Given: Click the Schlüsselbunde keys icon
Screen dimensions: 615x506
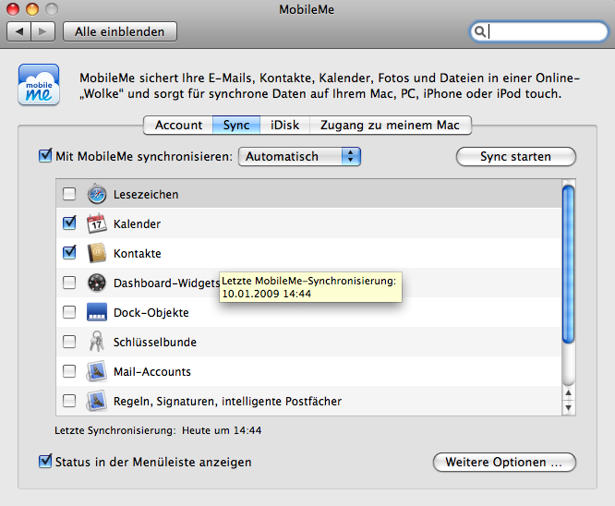Looking at the screenshot, I should pyautogui.click(x=97, y=342).
